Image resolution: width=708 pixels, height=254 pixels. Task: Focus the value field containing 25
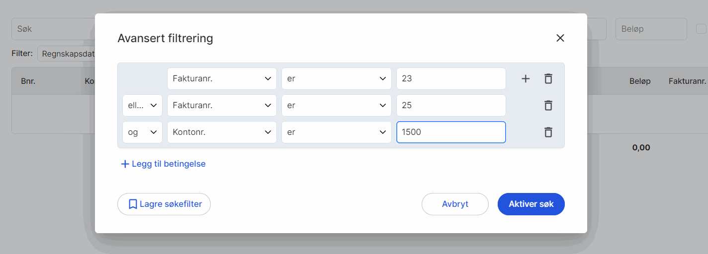tap(450, 105)
